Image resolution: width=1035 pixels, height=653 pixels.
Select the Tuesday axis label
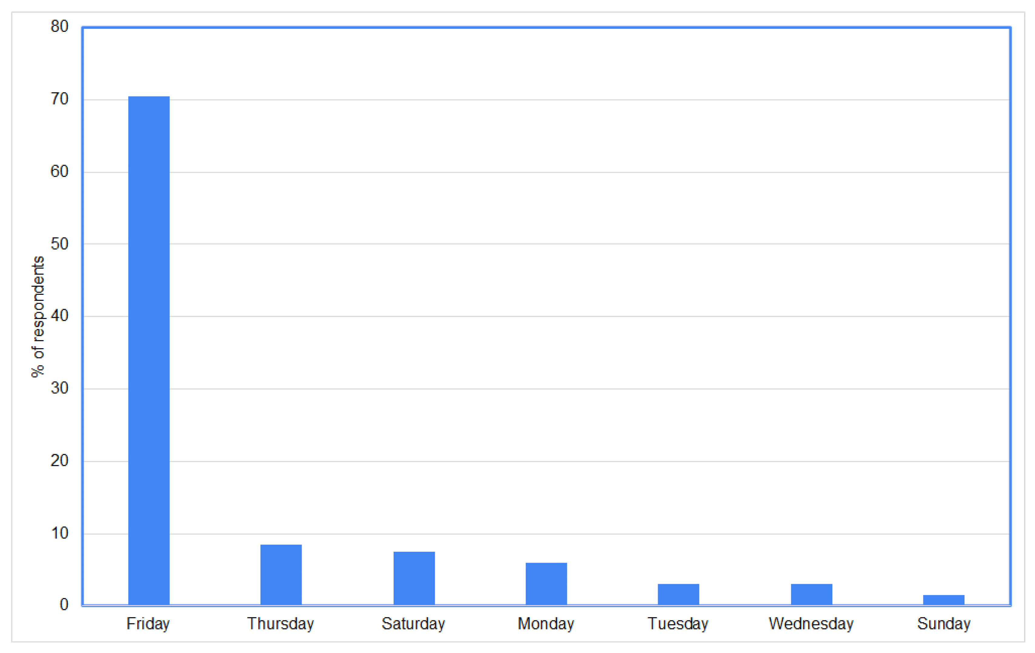point(678,624)
